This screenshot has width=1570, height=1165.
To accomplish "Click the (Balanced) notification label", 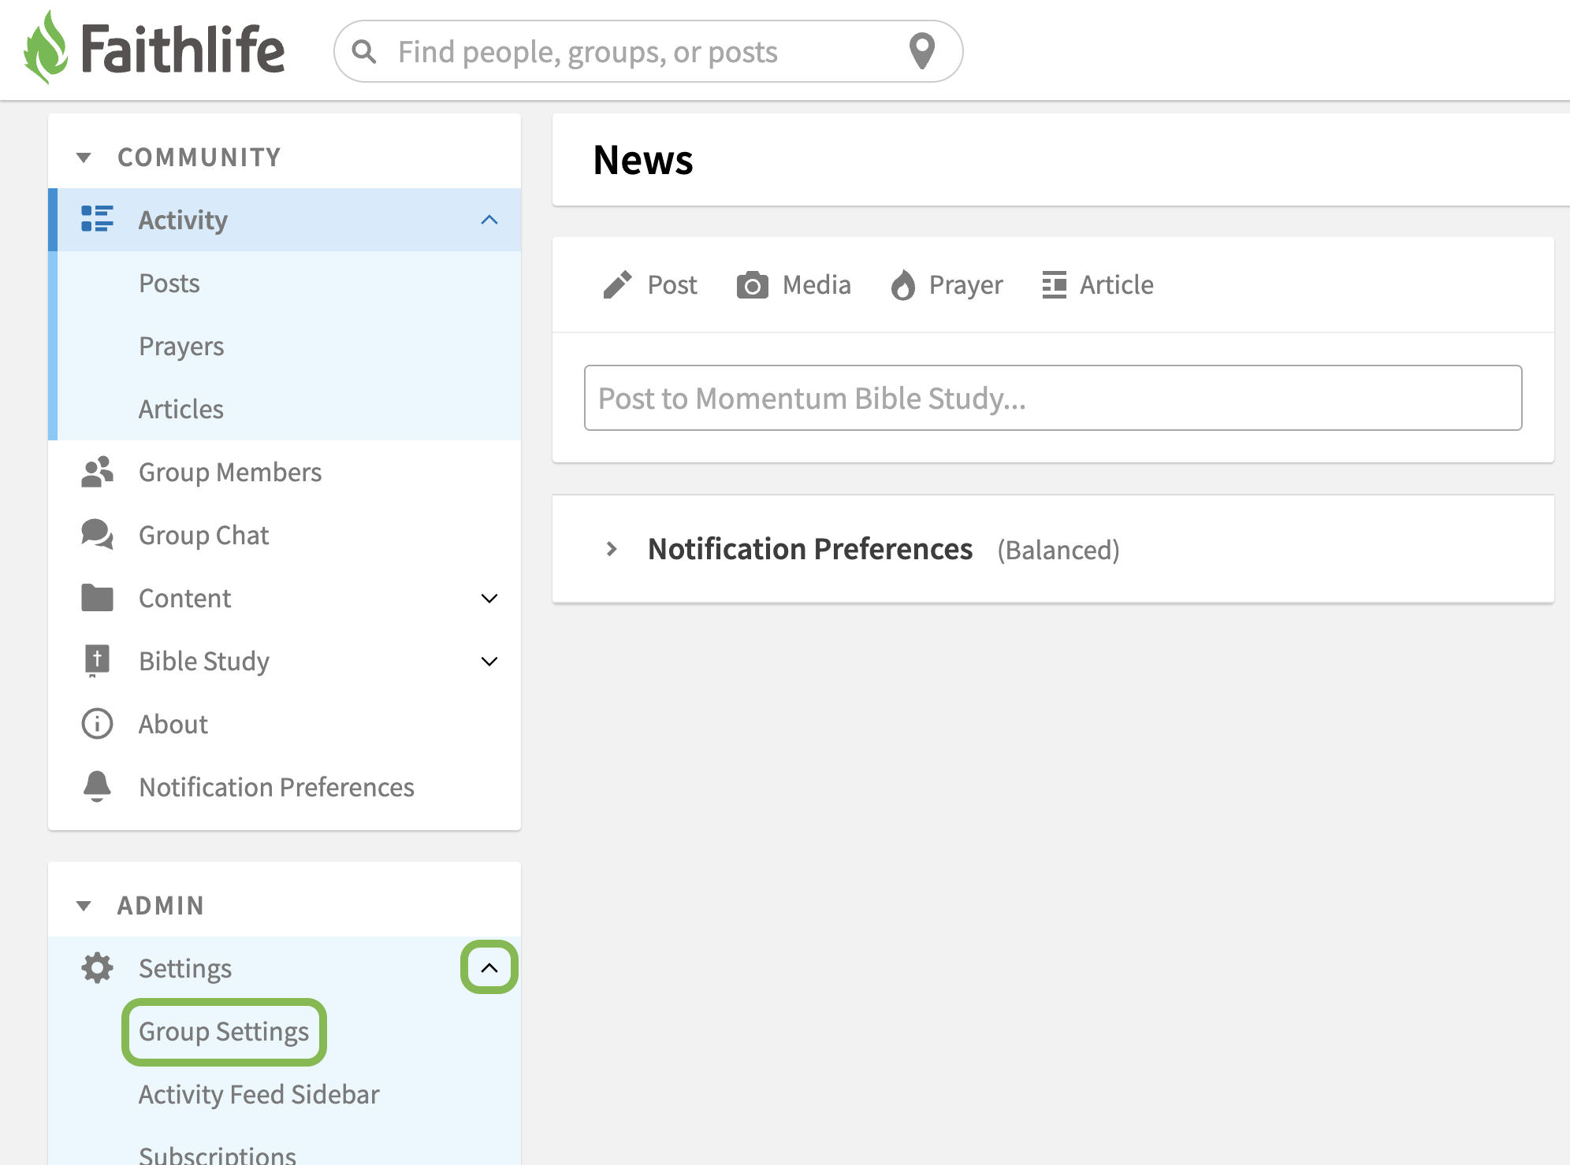I will click(1058, 550).
